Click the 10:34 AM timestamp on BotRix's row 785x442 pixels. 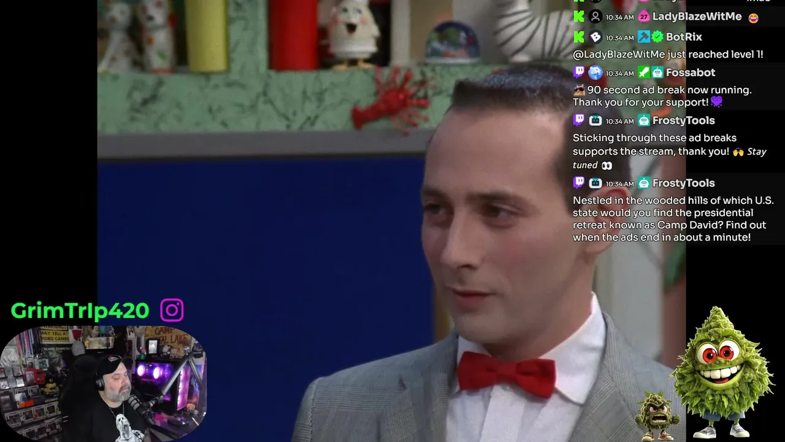[x=619, y=38]
